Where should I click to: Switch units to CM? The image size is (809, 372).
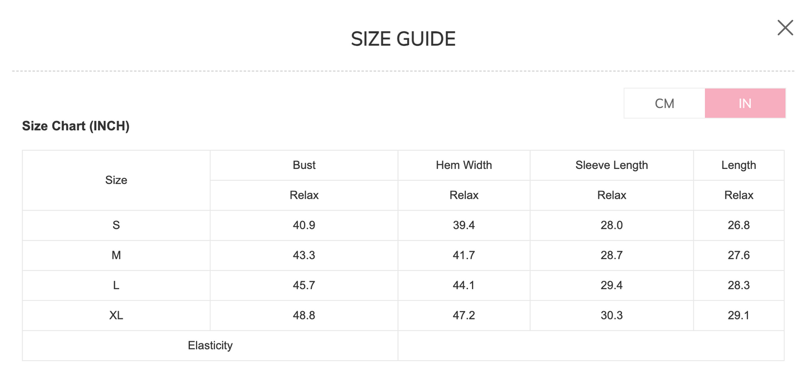point(664,103)
